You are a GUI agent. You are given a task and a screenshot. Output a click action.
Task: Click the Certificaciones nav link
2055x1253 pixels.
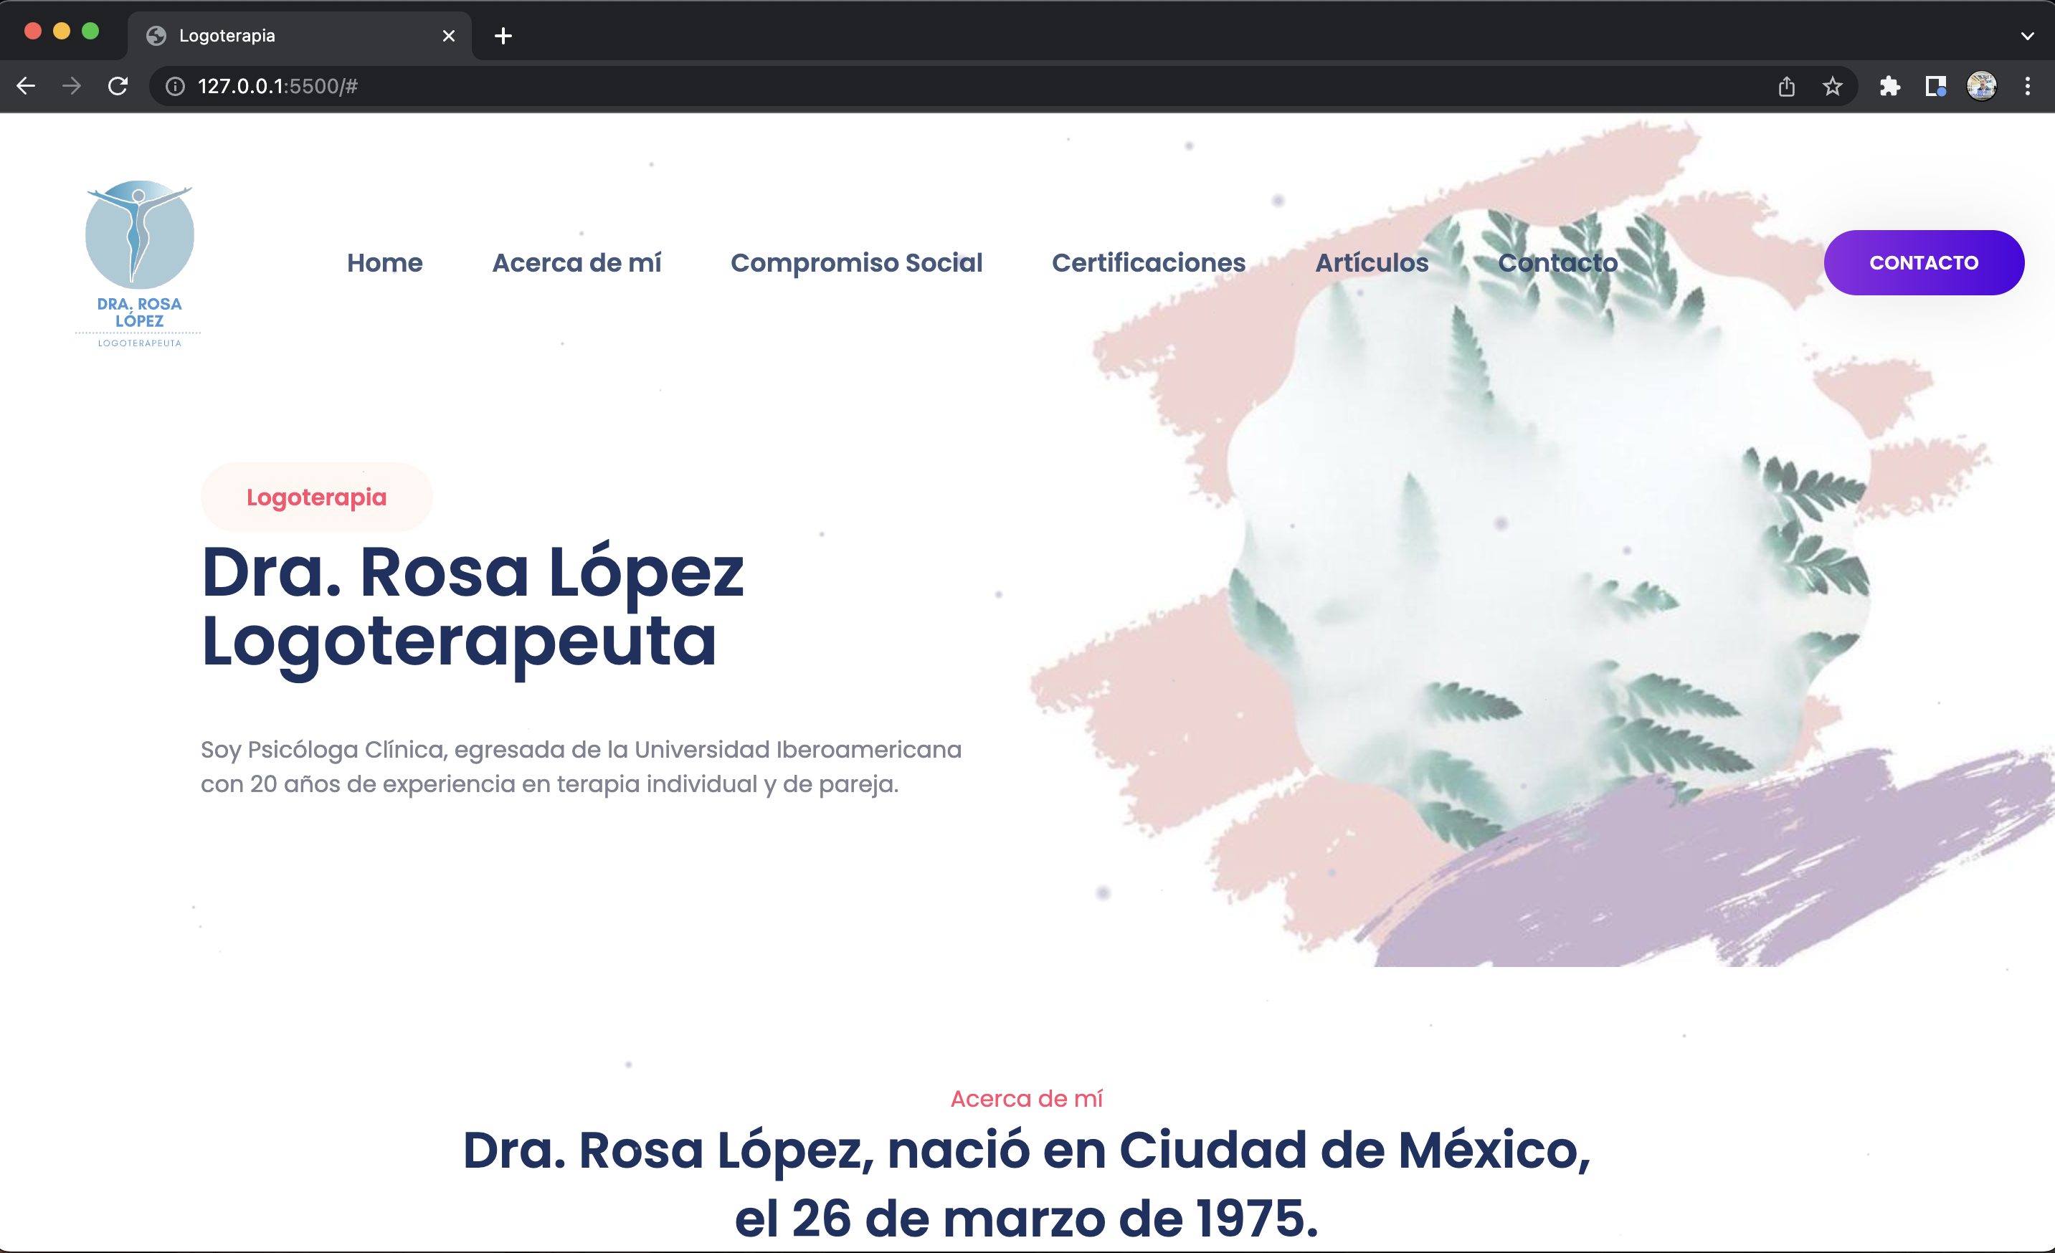click(x=1147, y=262)
